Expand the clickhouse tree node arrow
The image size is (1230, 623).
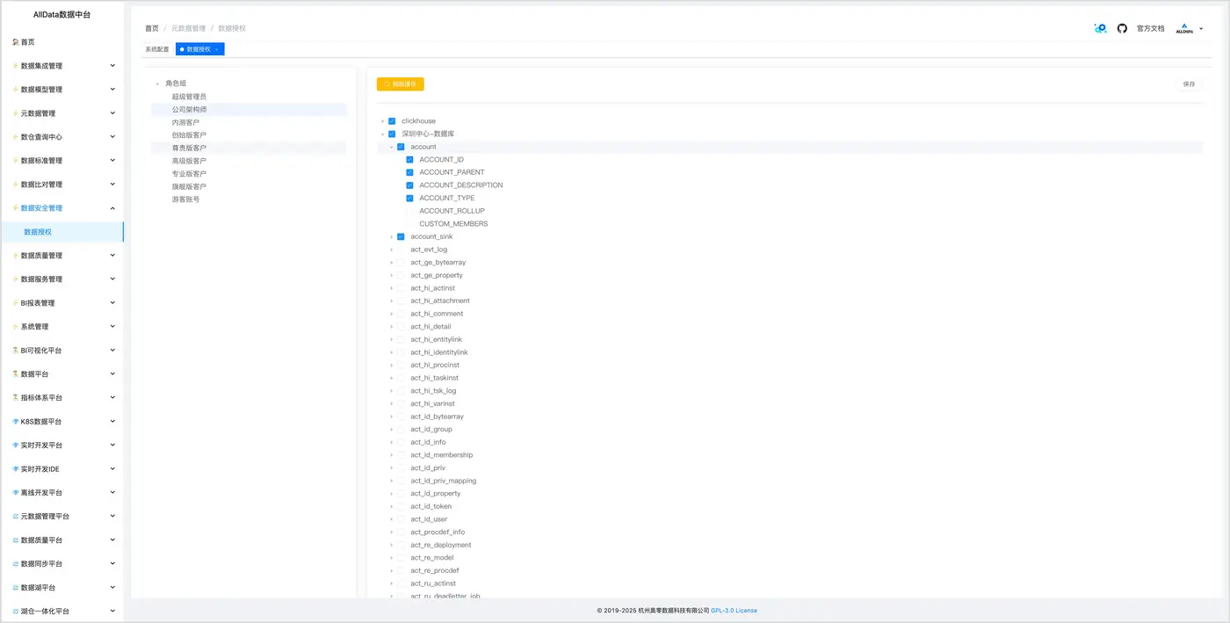pyautogui.click(x=382, y=121)
